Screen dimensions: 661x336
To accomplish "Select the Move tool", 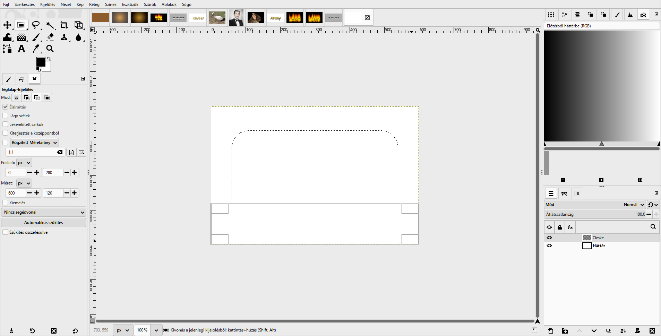I will pos(7,25).
